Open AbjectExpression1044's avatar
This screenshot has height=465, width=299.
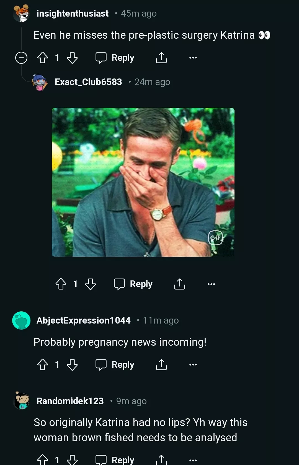pos(21,320)
